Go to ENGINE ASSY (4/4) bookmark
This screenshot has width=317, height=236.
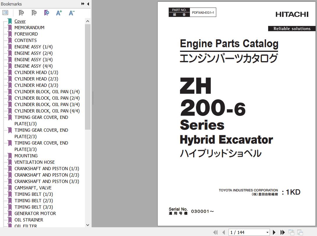point(33,66)
